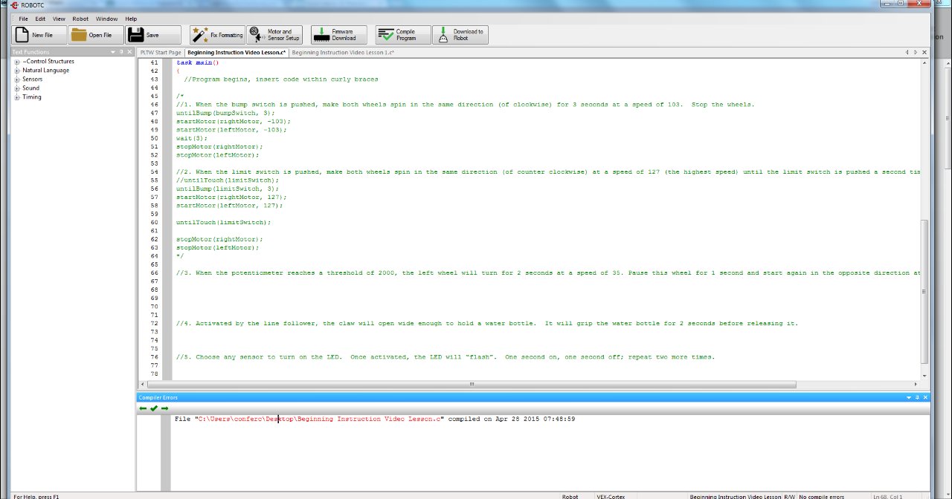
Task: Expand the Control Structures category
Action: tap(16, 61)
